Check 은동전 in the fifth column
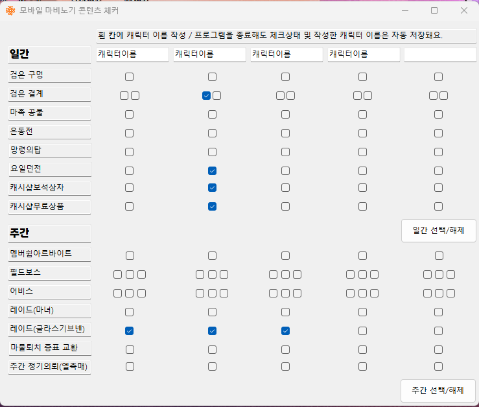 [x=438, y=134]
